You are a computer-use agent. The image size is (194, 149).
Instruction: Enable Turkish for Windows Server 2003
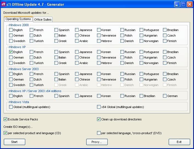tap(31, 85)
